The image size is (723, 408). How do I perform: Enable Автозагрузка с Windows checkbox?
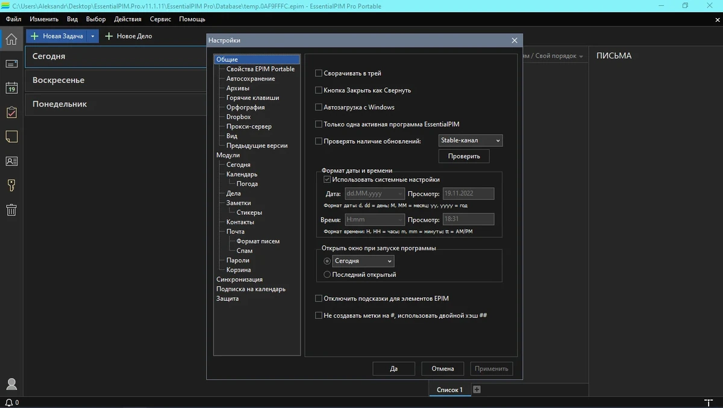tap(319, 107)
